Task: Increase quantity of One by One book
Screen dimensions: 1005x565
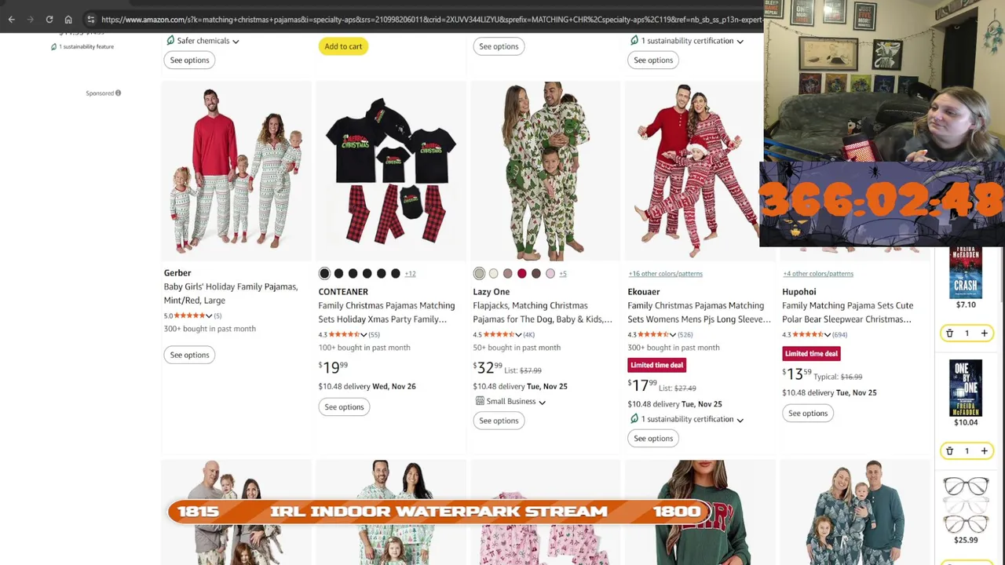Action: (x=984, y=451)
